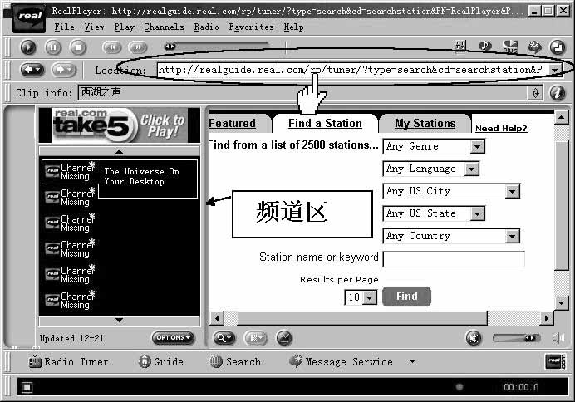
Task: Open the Channels menu
Action: [164, 27]
